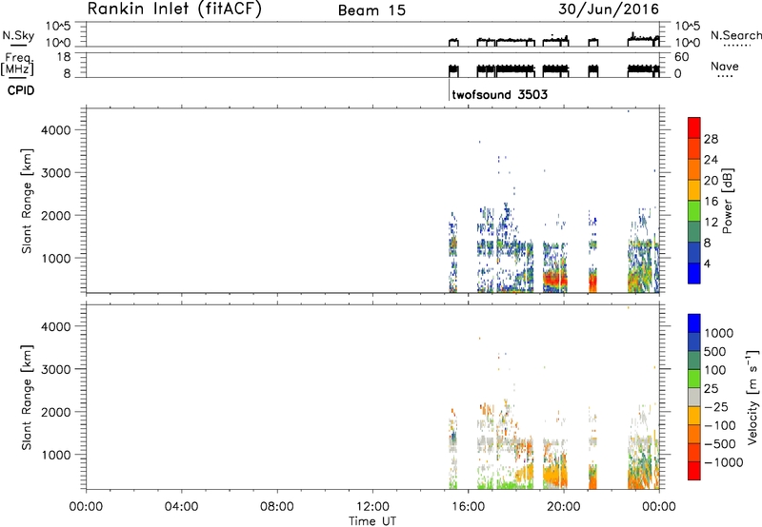Click the 'twofsound 3503' annotation
The width and height of the screenshot is (762, 527).
click(499, 94)
